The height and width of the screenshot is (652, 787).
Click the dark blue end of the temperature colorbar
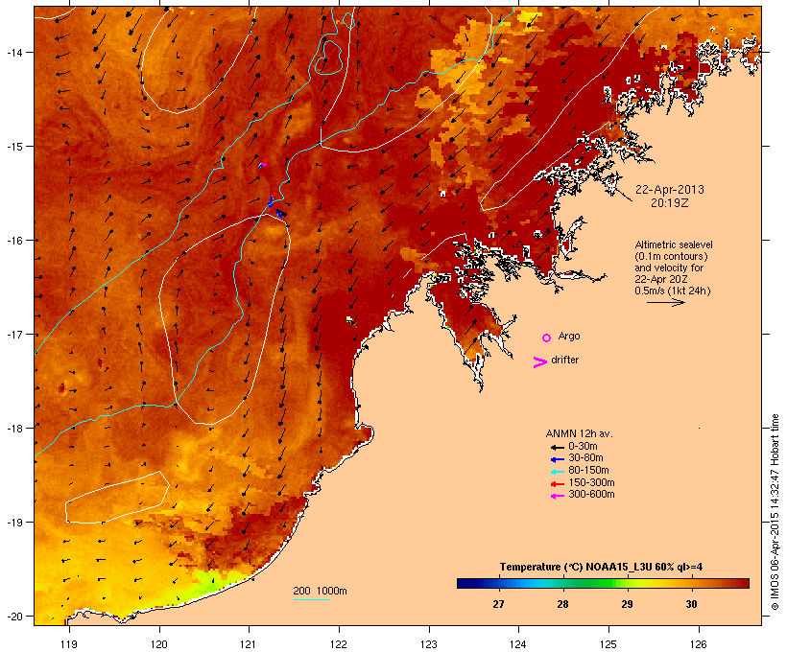465,583
